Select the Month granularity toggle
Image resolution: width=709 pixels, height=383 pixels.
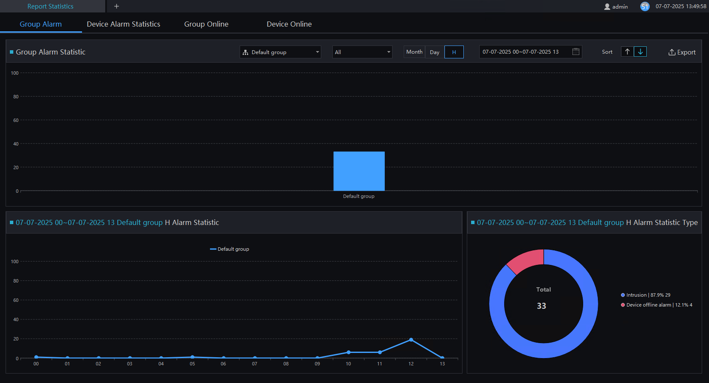[x=414, y=52]
